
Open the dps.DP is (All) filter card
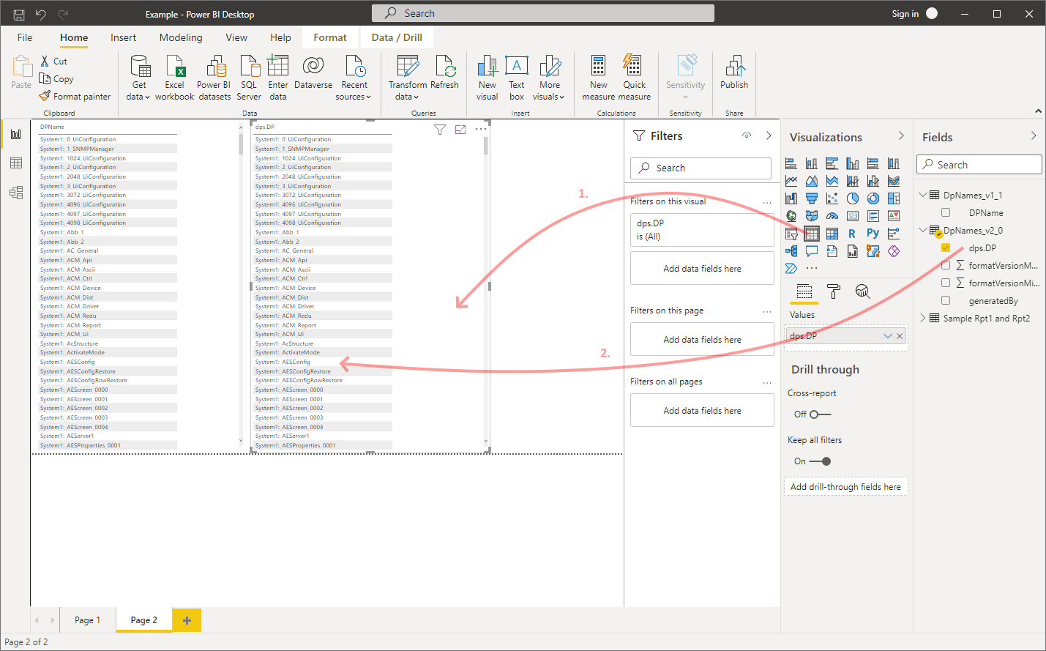(x=702, y=229)
